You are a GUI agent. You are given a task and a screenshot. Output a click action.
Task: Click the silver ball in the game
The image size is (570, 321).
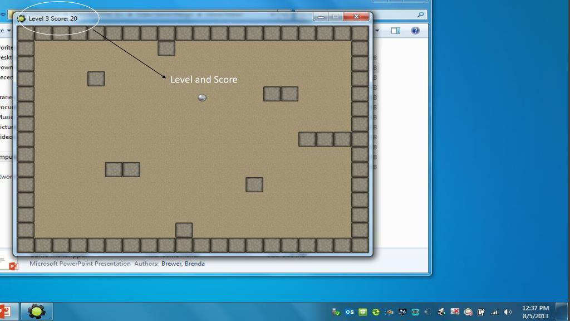(202, 98)
